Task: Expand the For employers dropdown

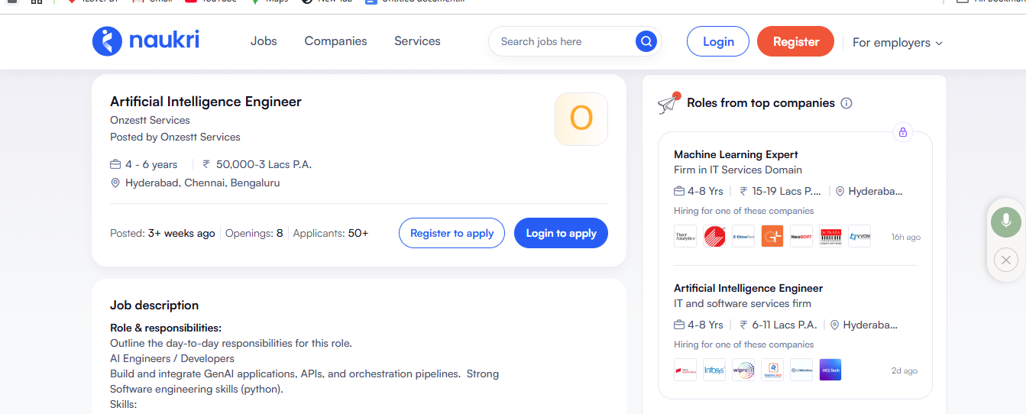Action: (x=897, y=43)
